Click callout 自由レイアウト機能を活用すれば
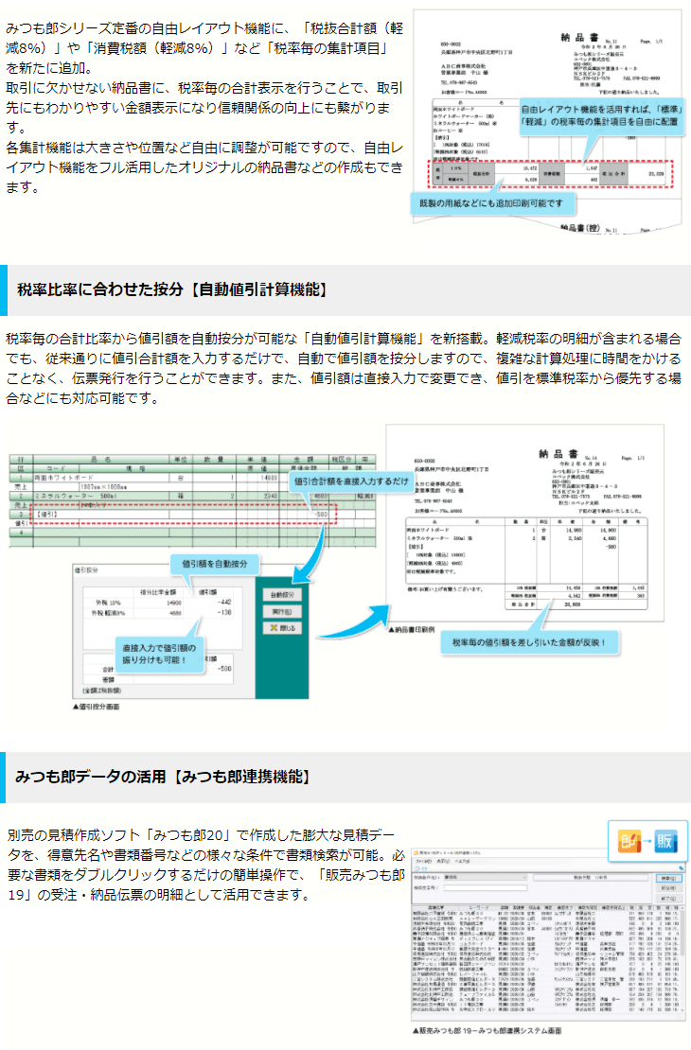The height and width of the screenshot is (1050, 691). click(601, 115)
